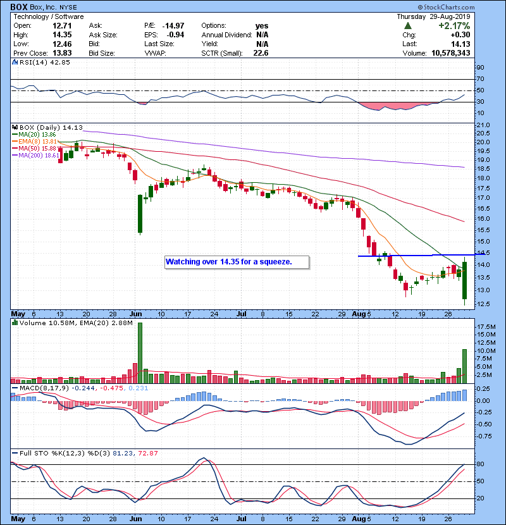Click the 80 level on the stochastic scale

click(x=481, y=464)
